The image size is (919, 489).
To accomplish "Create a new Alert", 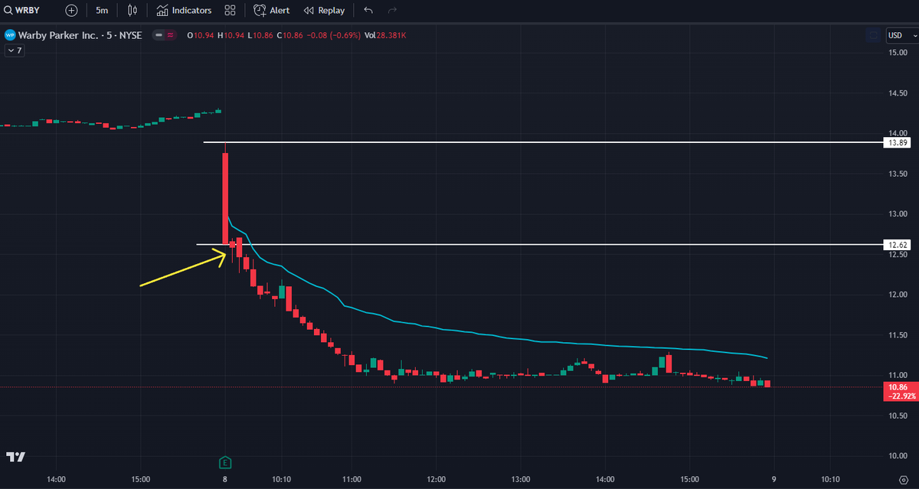I will click(271, 11).
